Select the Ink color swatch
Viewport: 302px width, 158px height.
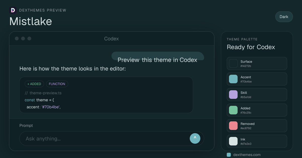tap(233, 141)
